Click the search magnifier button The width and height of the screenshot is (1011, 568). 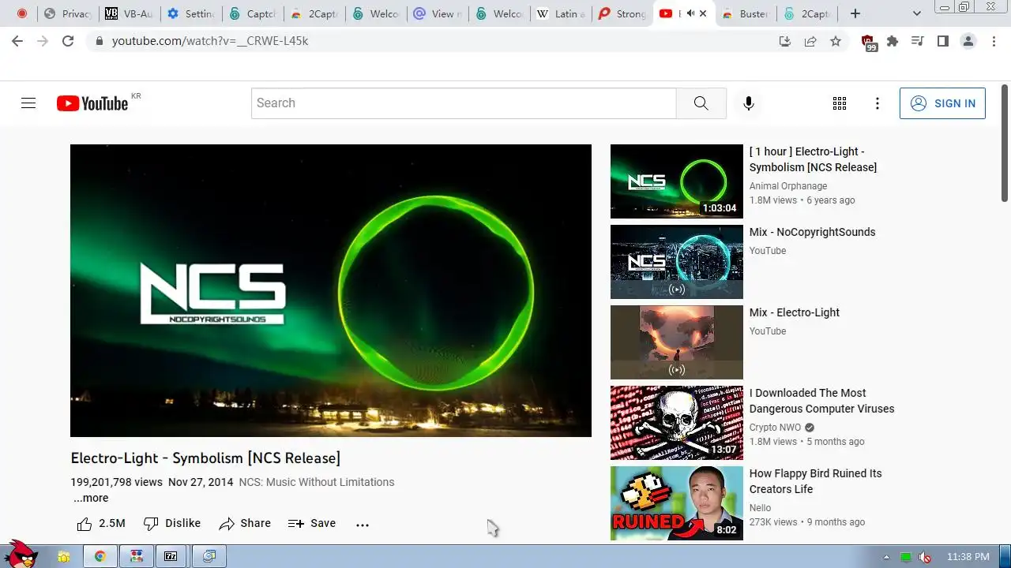click(x=701, y=103)
